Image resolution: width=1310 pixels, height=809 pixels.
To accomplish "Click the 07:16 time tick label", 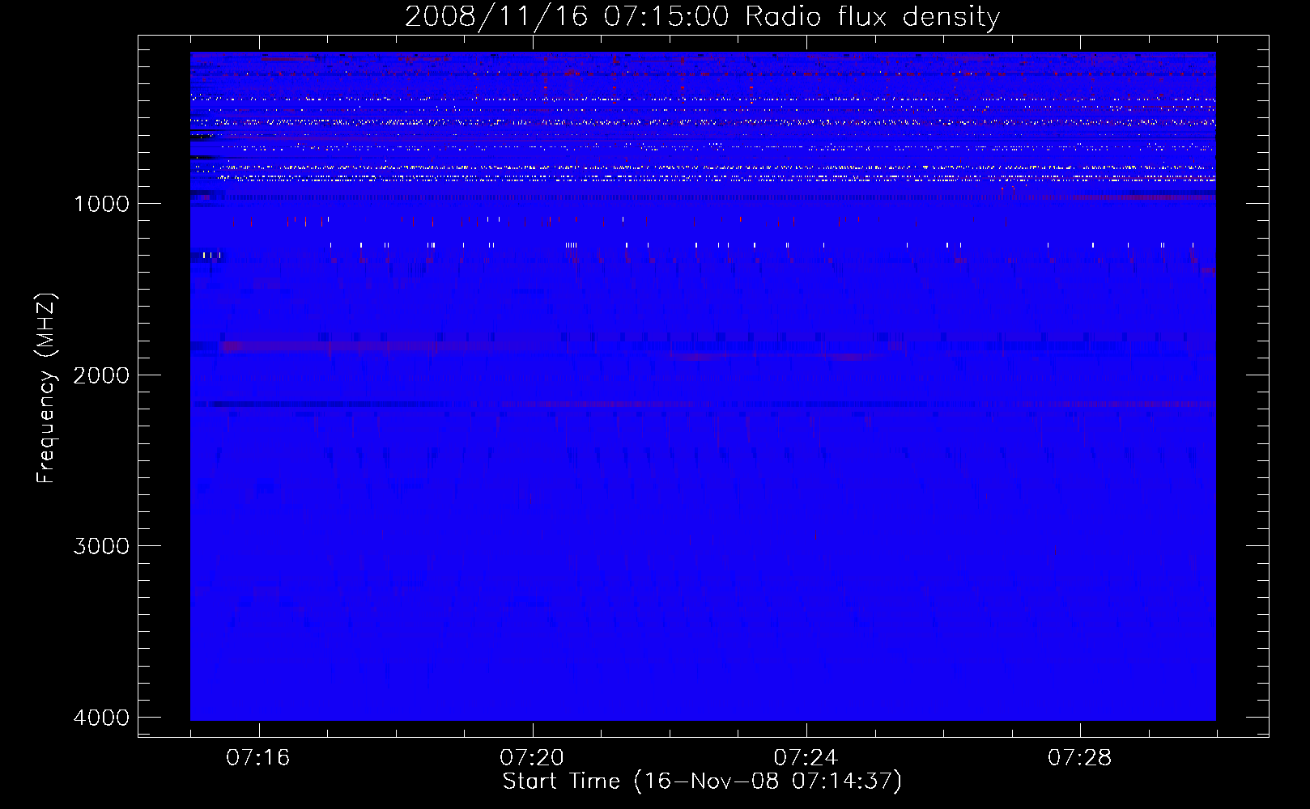I will pos(258,758).
